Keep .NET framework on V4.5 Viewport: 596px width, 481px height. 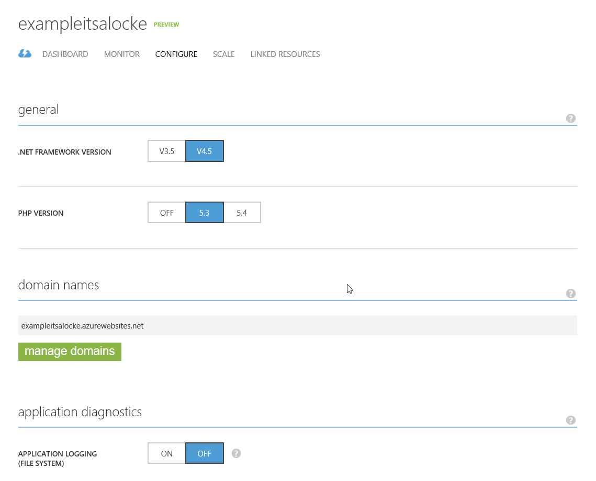pyautogui.click(x=204, y=151)
